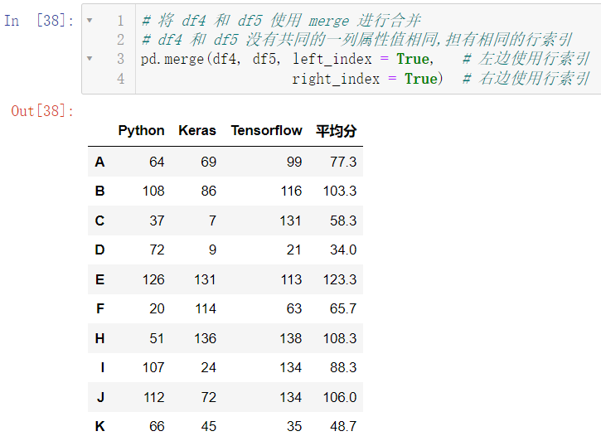The image size is (601, 441).
Task: Click Keras value 7 in row C
Action: coord(212,221)
